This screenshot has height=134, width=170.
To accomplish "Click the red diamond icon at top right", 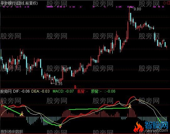I will pyautogui.click(x=165, y=3).
